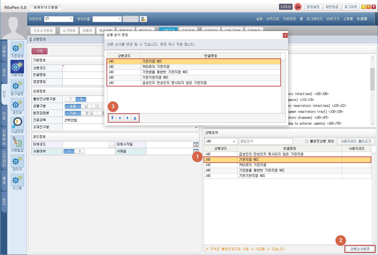
Task: Set 불완전상병구분 toggle to Y
Action: (x=70, y=99)
